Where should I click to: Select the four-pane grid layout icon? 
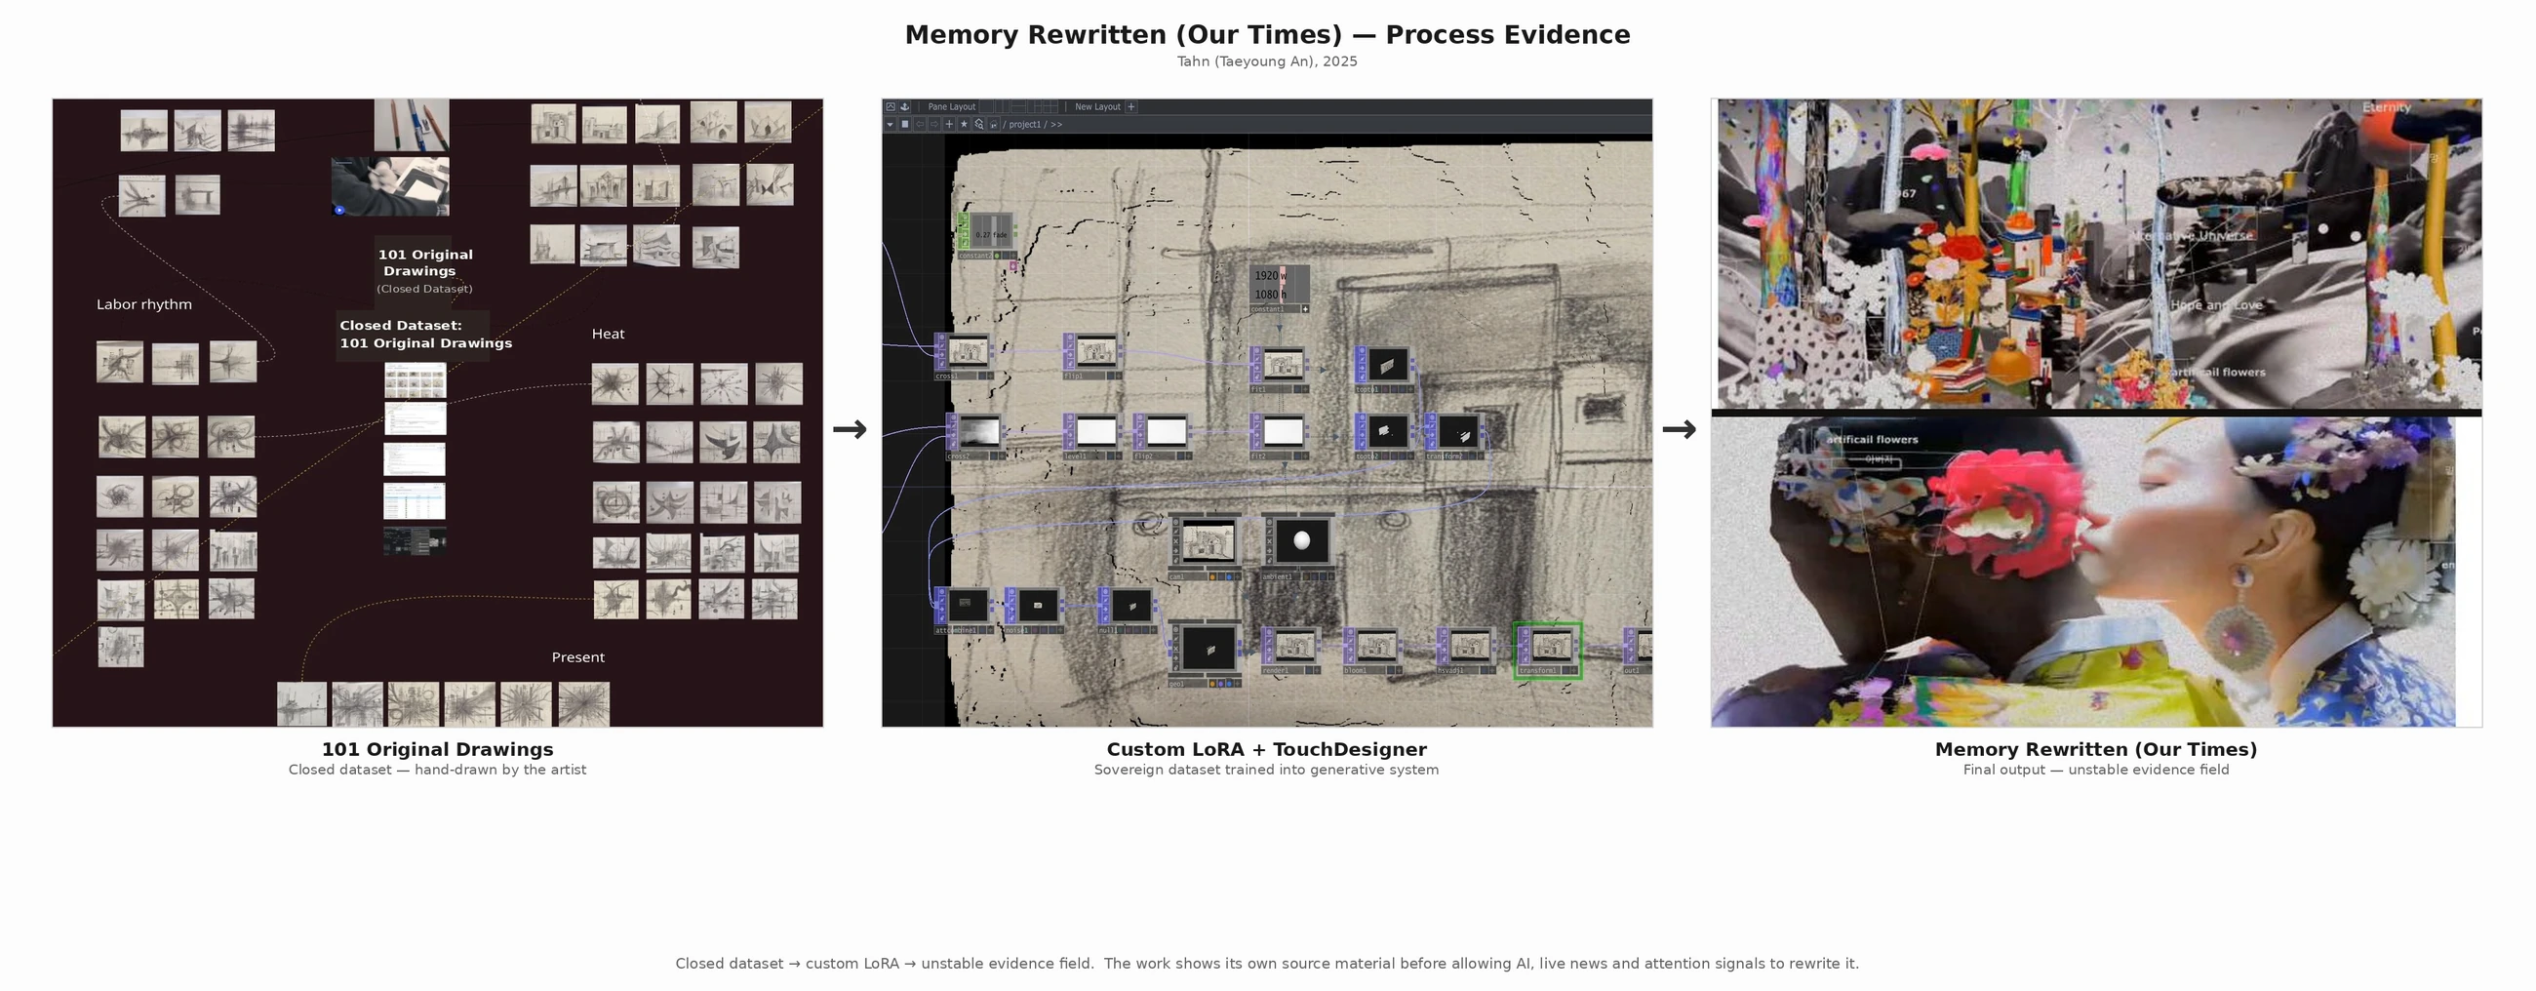(1050, 107)
